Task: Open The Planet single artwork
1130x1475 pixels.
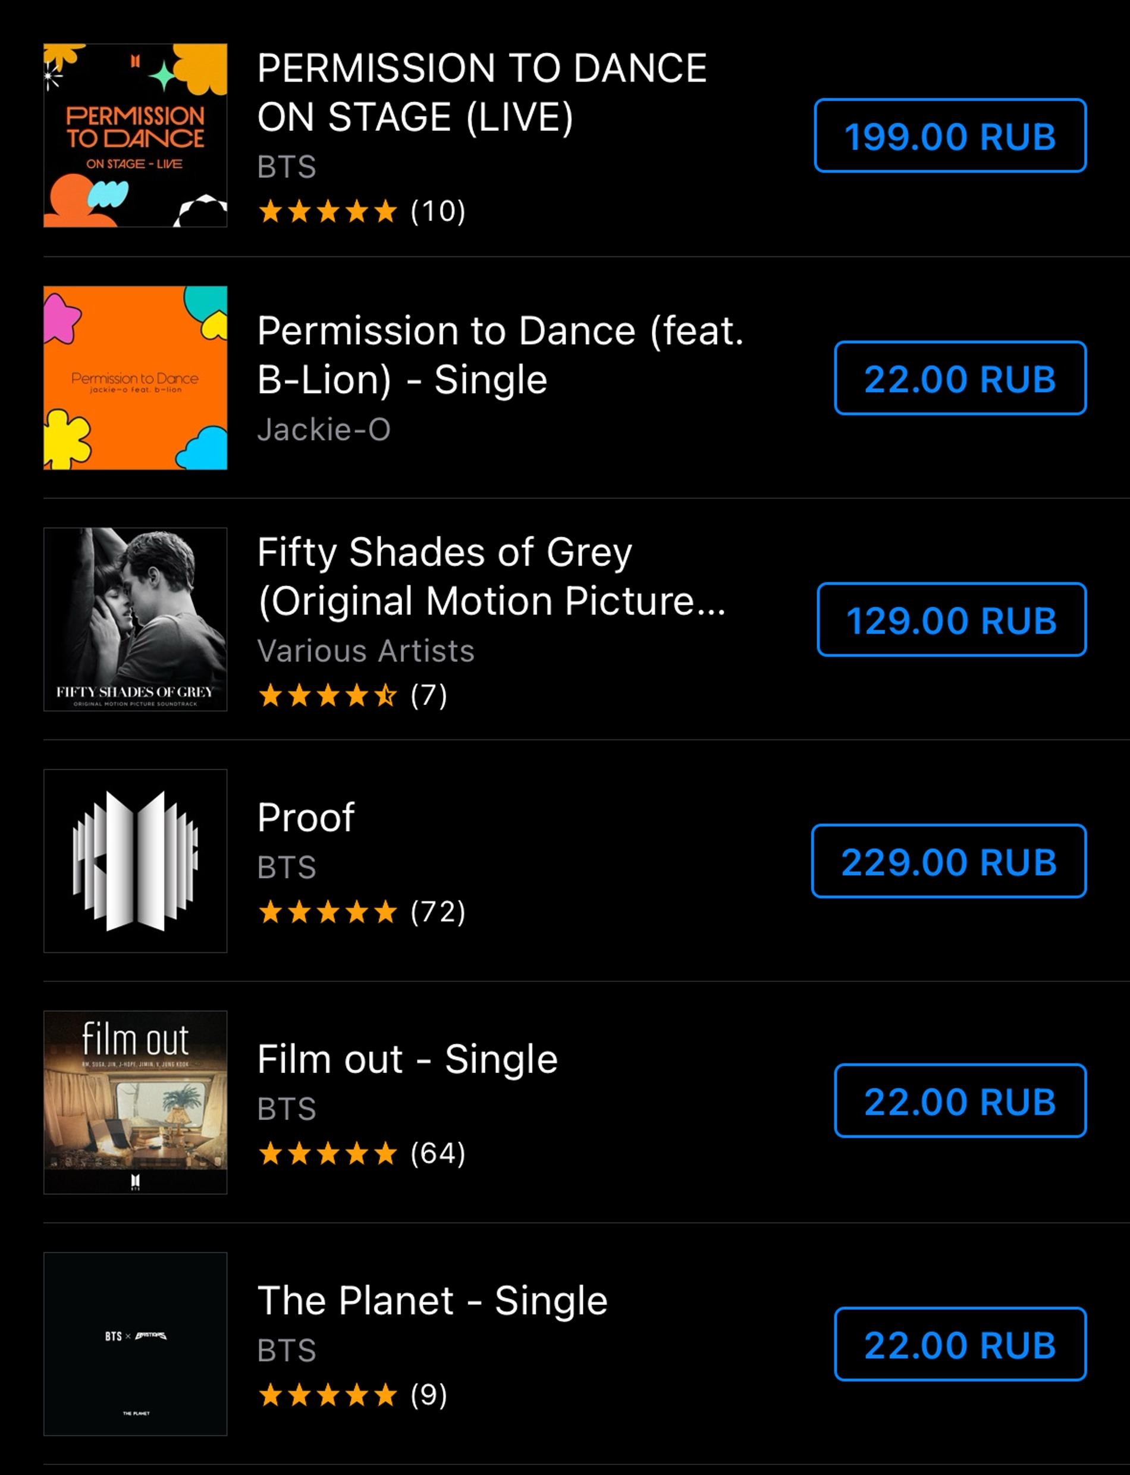Action: coord(135,1343)
